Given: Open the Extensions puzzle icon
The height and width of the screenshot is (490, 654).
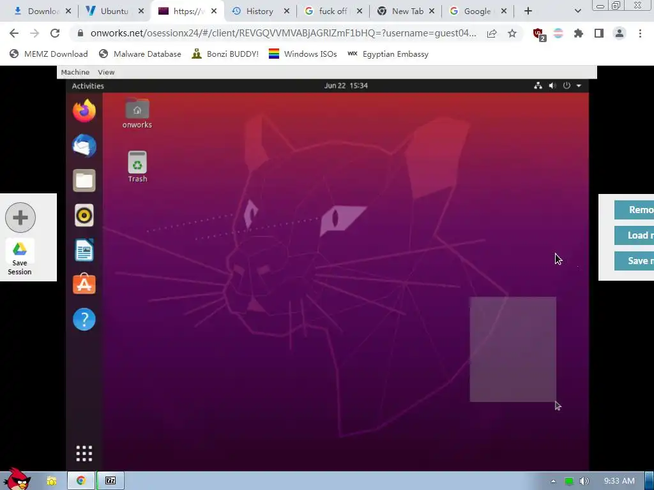Looking at the screenshot, I should click(x=579, y=33).
